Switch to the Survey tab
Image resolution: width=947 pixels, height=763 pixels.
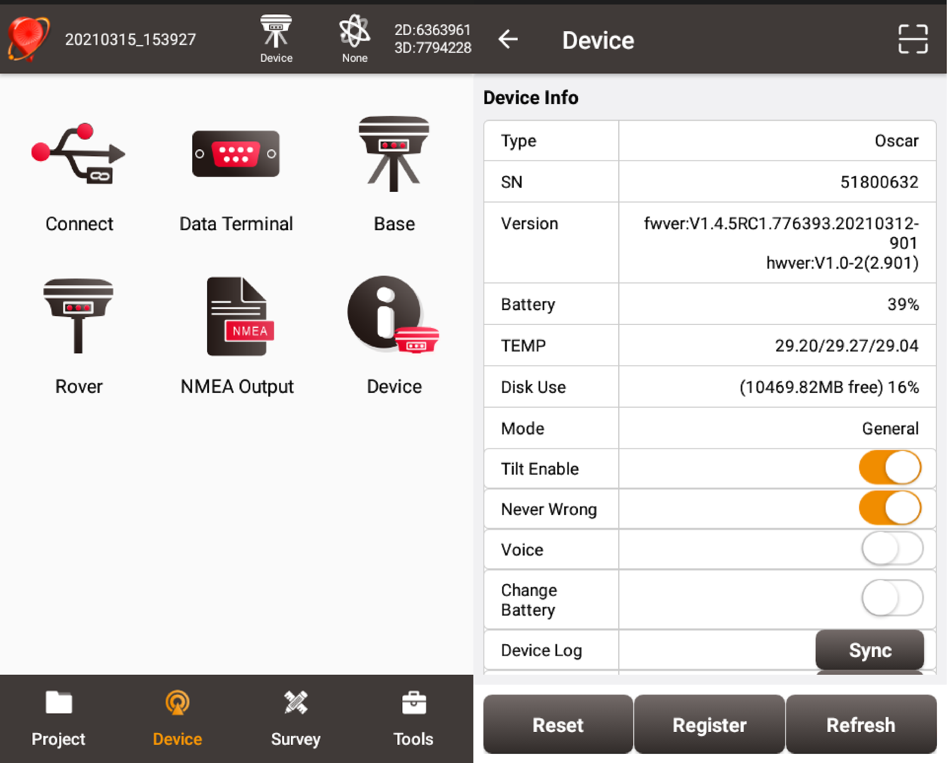click(295, 718)
